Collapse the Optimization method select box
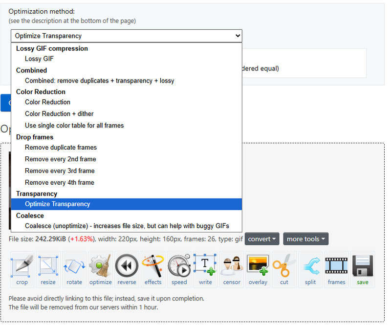391x326 pixels. tap(126, 36)
